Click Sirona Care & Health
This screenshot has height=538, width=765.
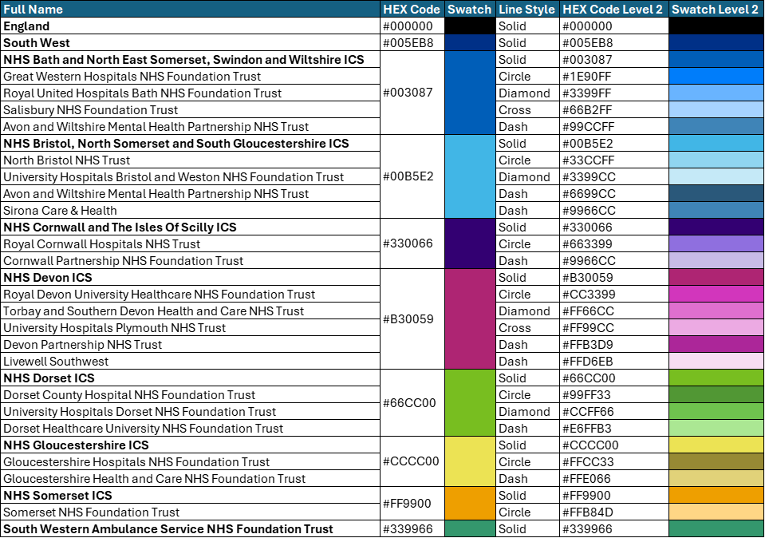(x=191, y=211)
